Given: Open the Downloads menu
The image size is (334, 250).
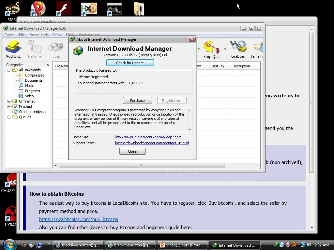Looking at the screenshot, I should click(x=39, y=35).
